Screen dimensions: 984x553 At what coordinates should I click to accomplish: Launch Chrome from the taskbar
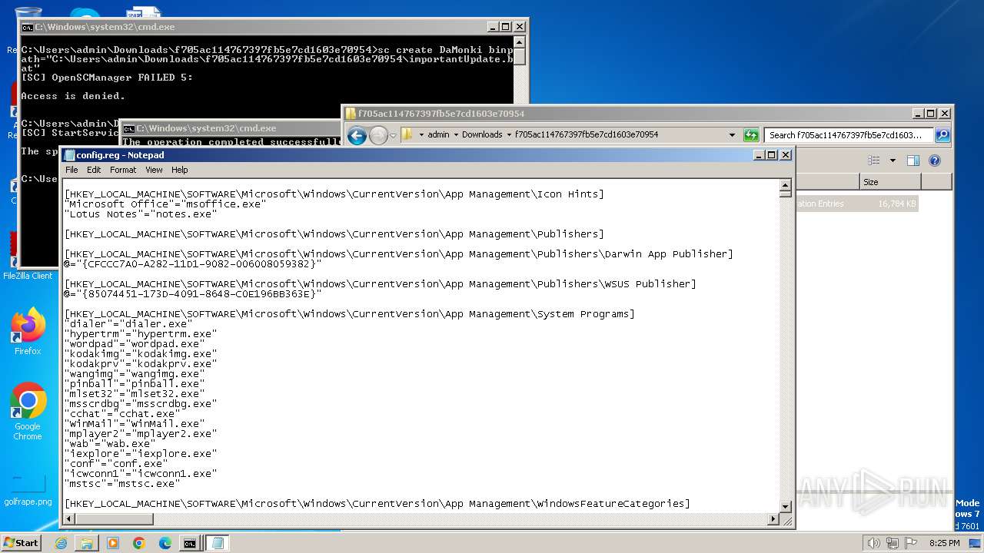pyautogui.click(x=139, y=543)
